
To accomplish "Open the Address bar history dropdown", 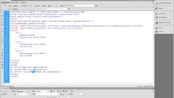I will click(66, 9).
